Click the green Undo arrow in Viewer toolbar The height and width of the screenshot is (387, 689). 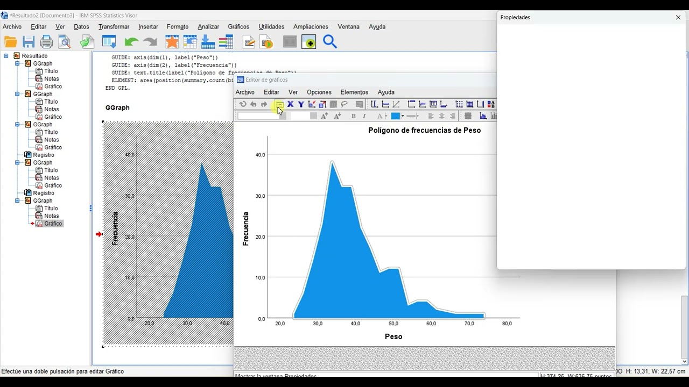coord(131,42)
